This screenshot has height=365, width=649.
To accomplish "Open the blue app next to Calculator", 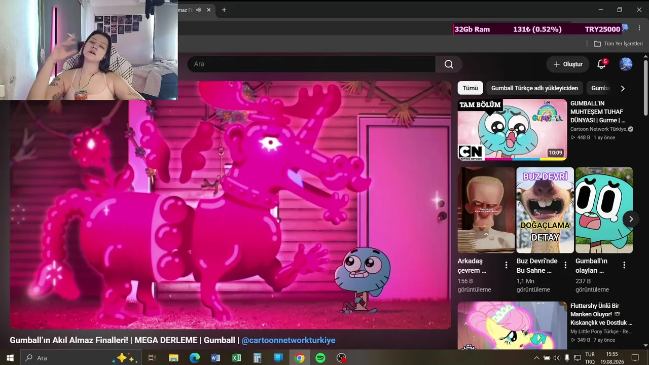I will 278,358.
